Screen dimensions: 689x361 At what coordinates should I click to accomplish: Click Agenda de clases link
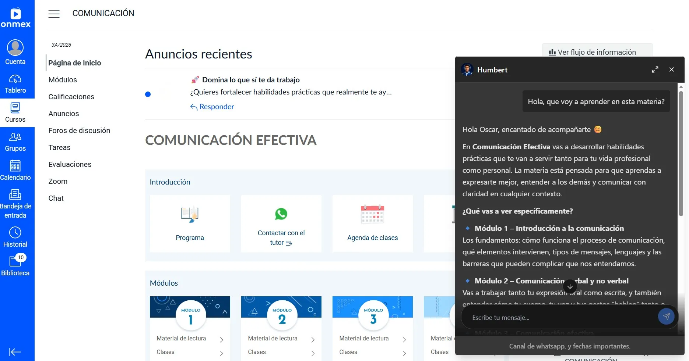coord(372,238)
